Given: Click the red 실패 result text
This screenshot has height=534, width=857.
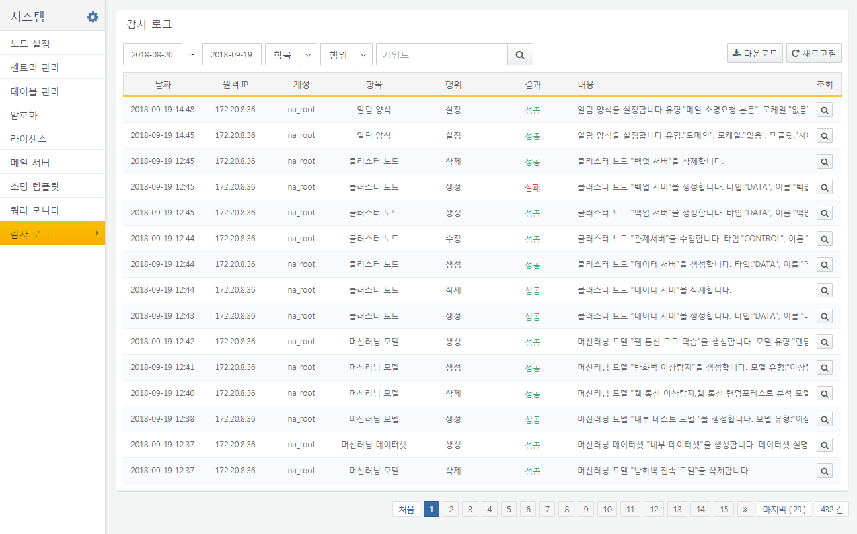Looking at the screenshot, I should point(533,187).
